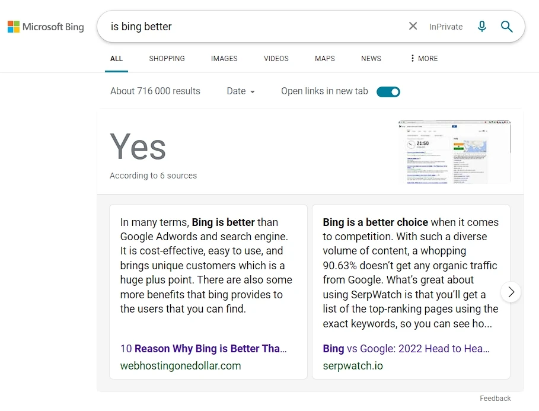
Task: Click the Bing screenshot thumbnail in answer card
Action: pyautogui.click(x=454, y=152)
